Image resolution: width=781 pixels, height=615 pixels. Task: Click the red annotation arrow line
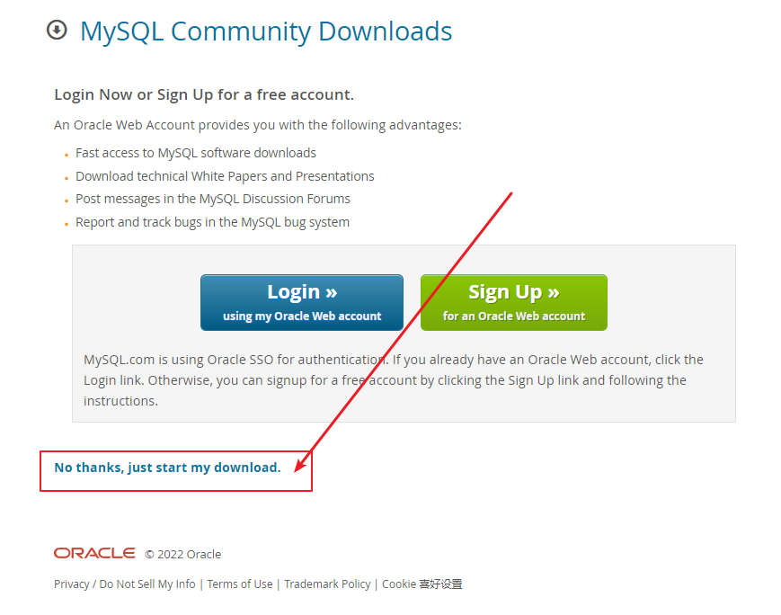404,332
